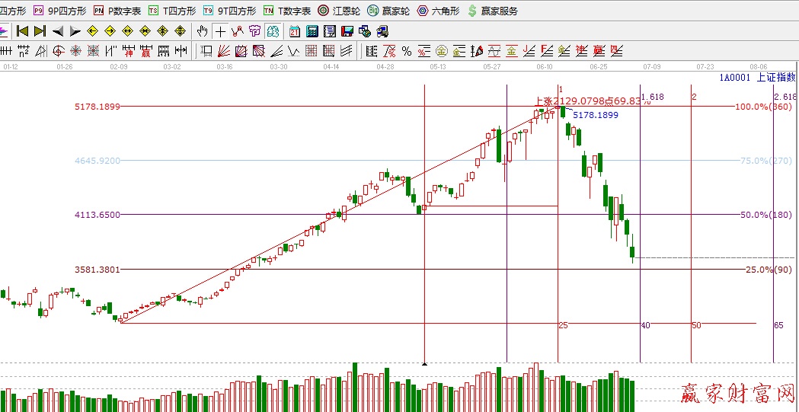Click the circled 金 golden ratio icon
Screen dimensions: 799x412
click(x=442, y=51)
